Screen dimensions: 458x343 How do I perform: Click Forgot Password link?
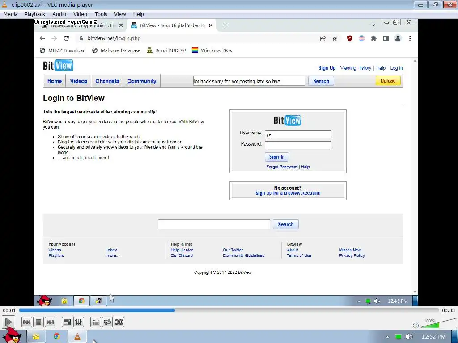[x=282, y=167]
